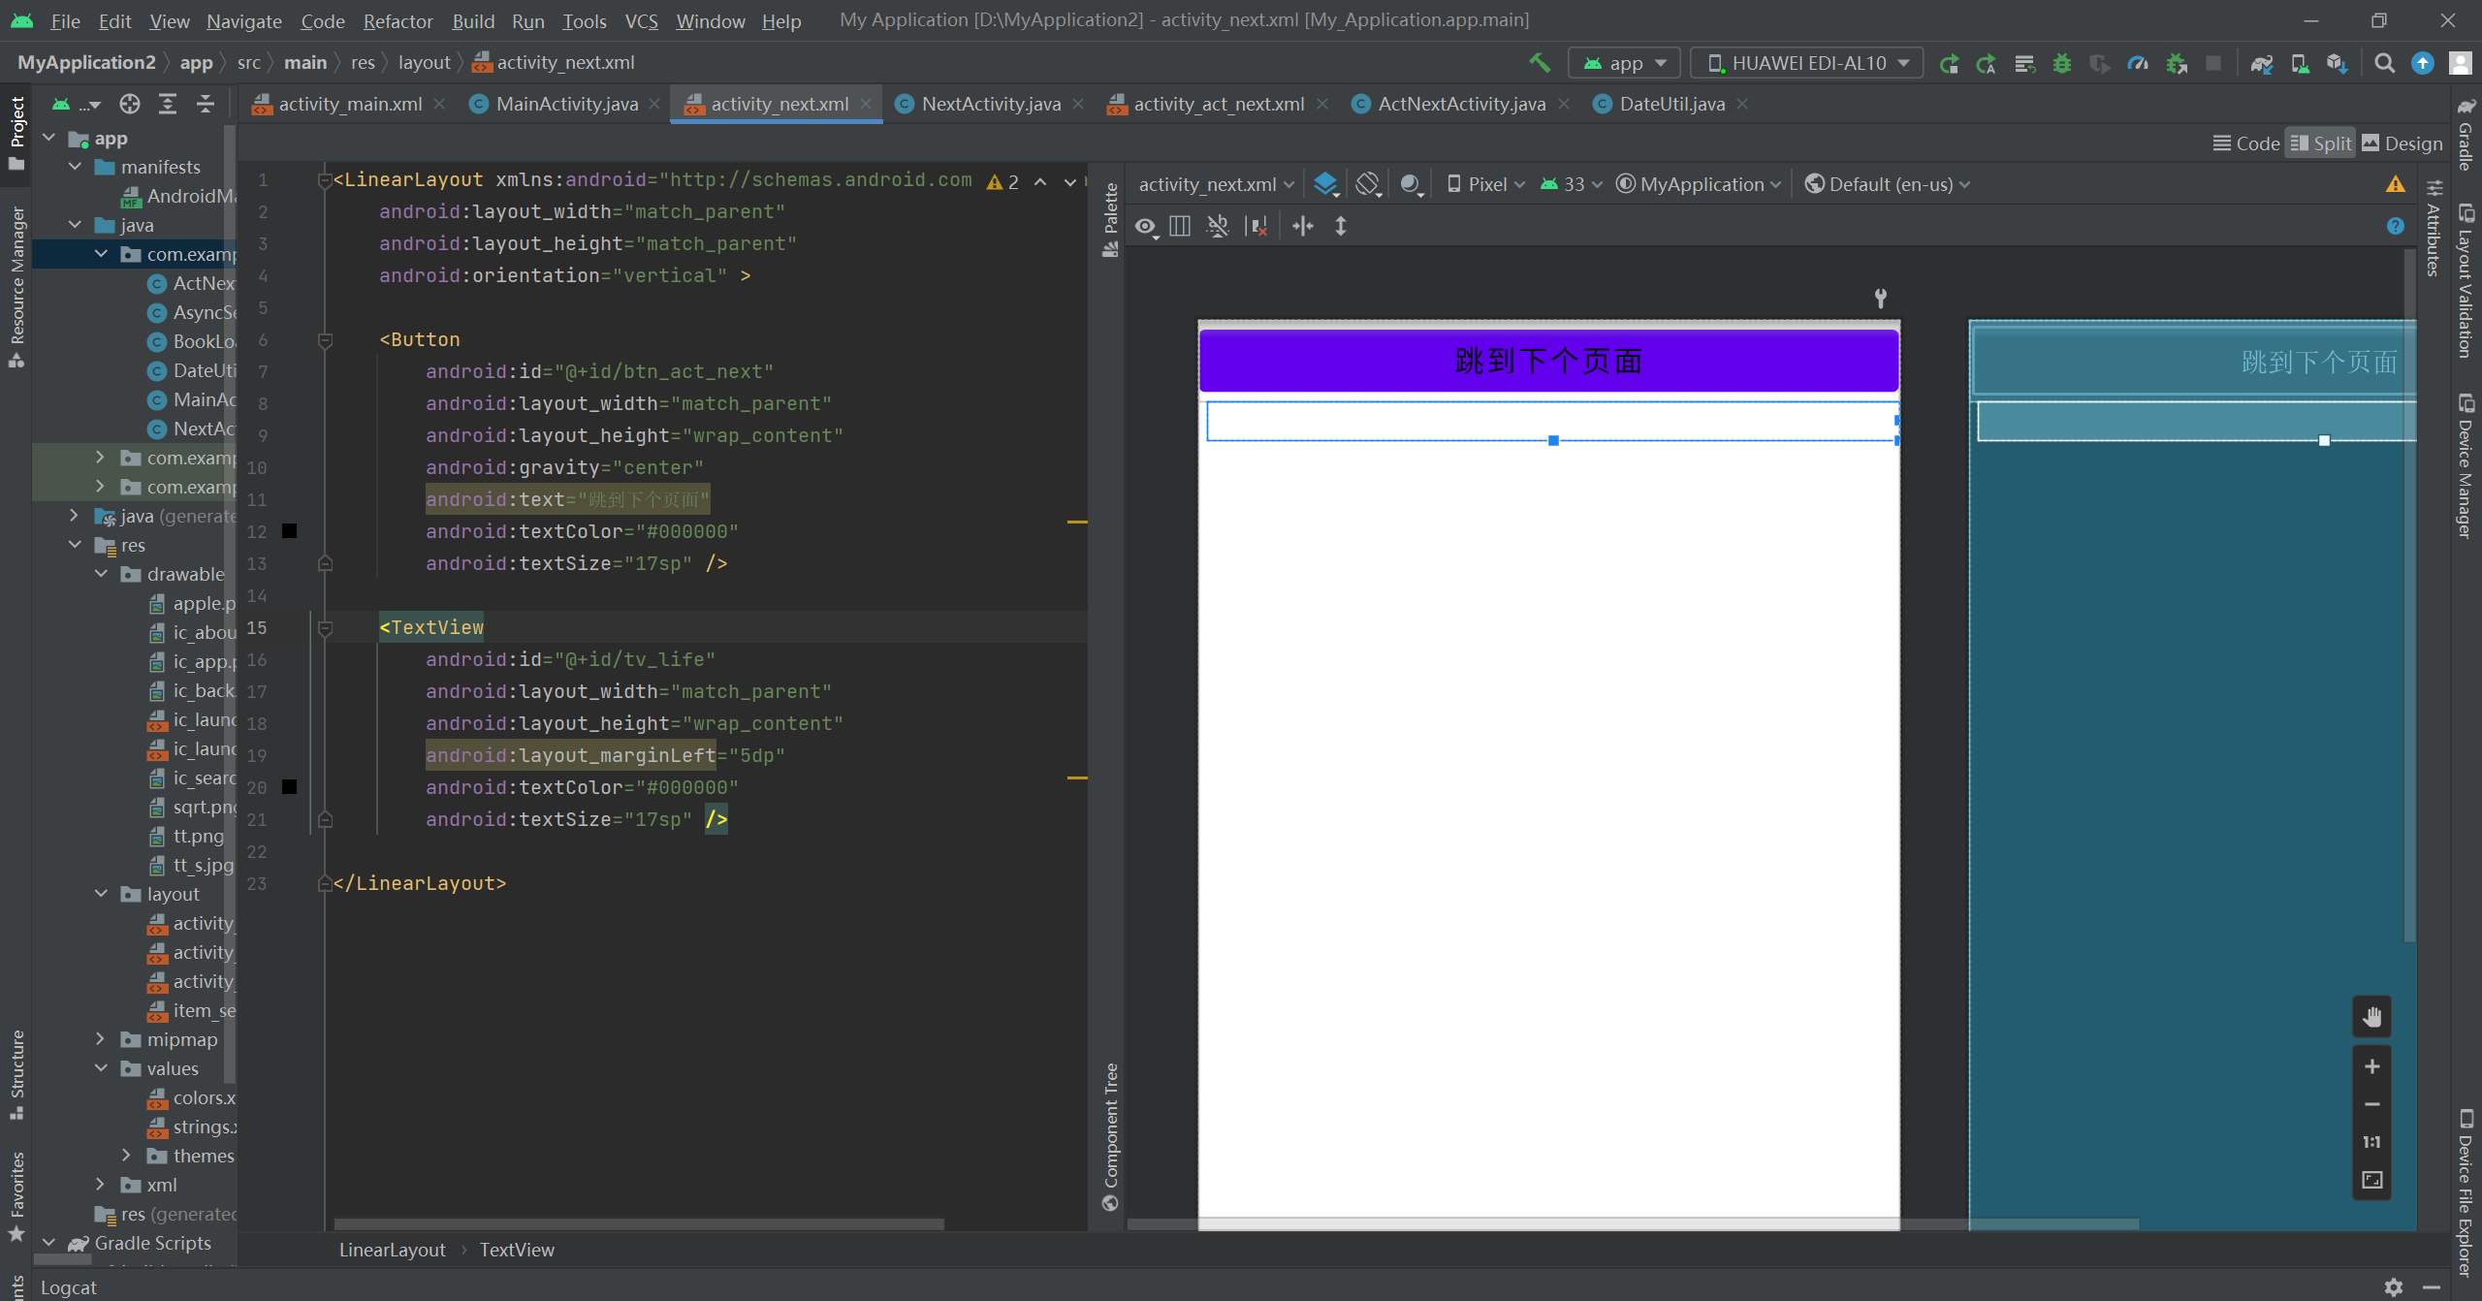Screen dimensions: 2482x1301
Task: Toggle orientation for preview icon
Action: (1367, 184)
